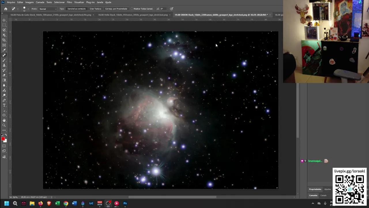Change the screen mode icon

pos(4,151)
